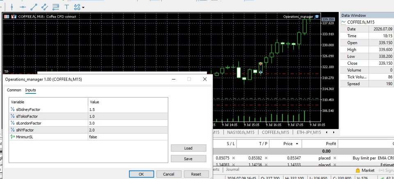Open the shapes objects toolbar icon
The height and width of the screenshot is (179, 394).
(x=78, y=7)
